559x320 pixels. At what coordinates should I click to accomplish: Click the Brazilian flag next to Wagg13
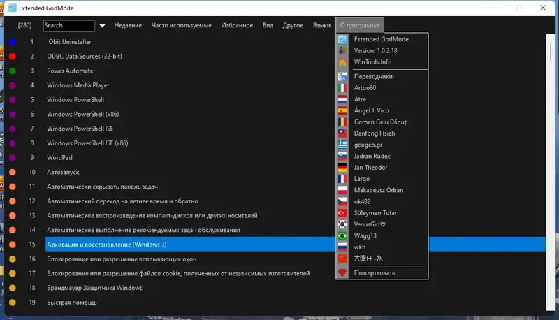[342, 235]
